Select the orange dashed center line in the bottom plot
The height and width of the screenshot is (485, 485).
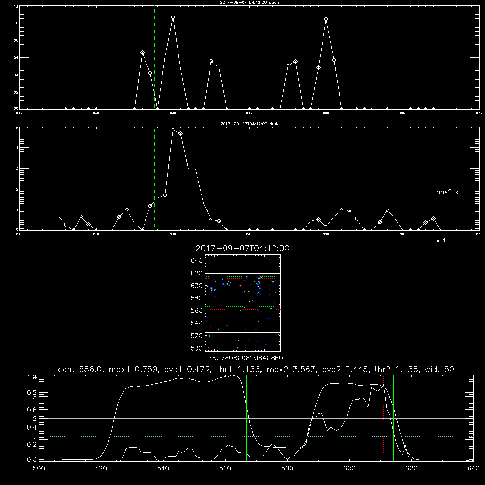(306, 418)
